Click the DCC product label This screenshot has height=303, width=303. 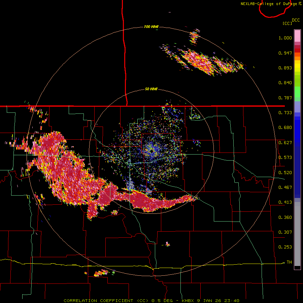coord(296,20)
